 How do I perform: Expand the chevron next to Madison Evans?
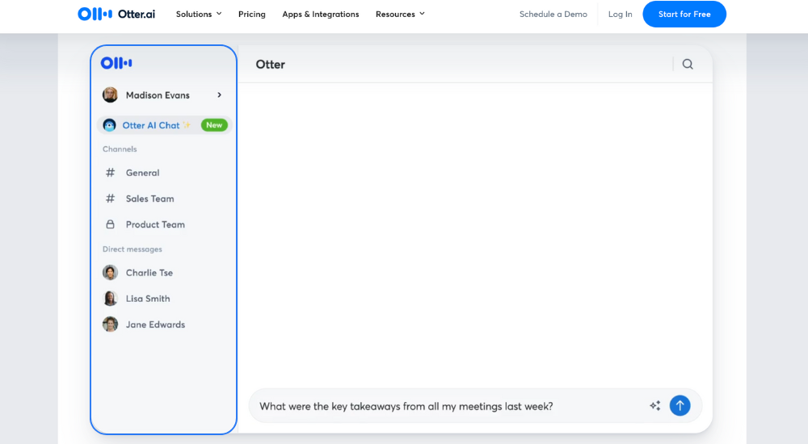(219, 94)
